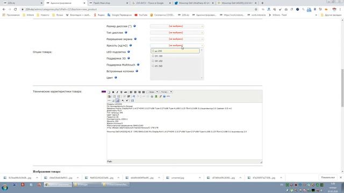Open unnamed.jpg from the downloads bar

point(178,177)
